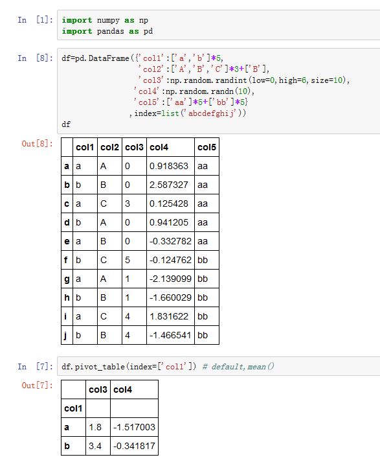
Task: Click col3 value 3 in row c
Action: coord(128,203)
